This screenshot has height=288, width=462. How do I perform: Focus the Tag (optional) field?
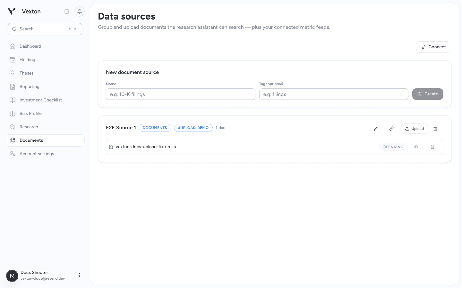(334, 94)
